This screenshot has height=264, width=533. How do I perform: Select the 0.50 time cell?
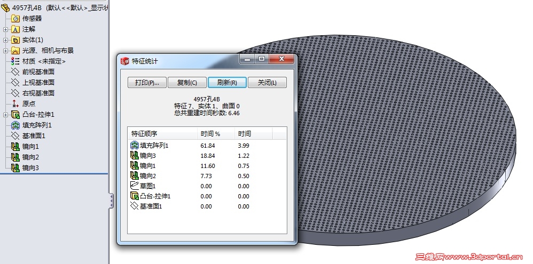(244, 176)
